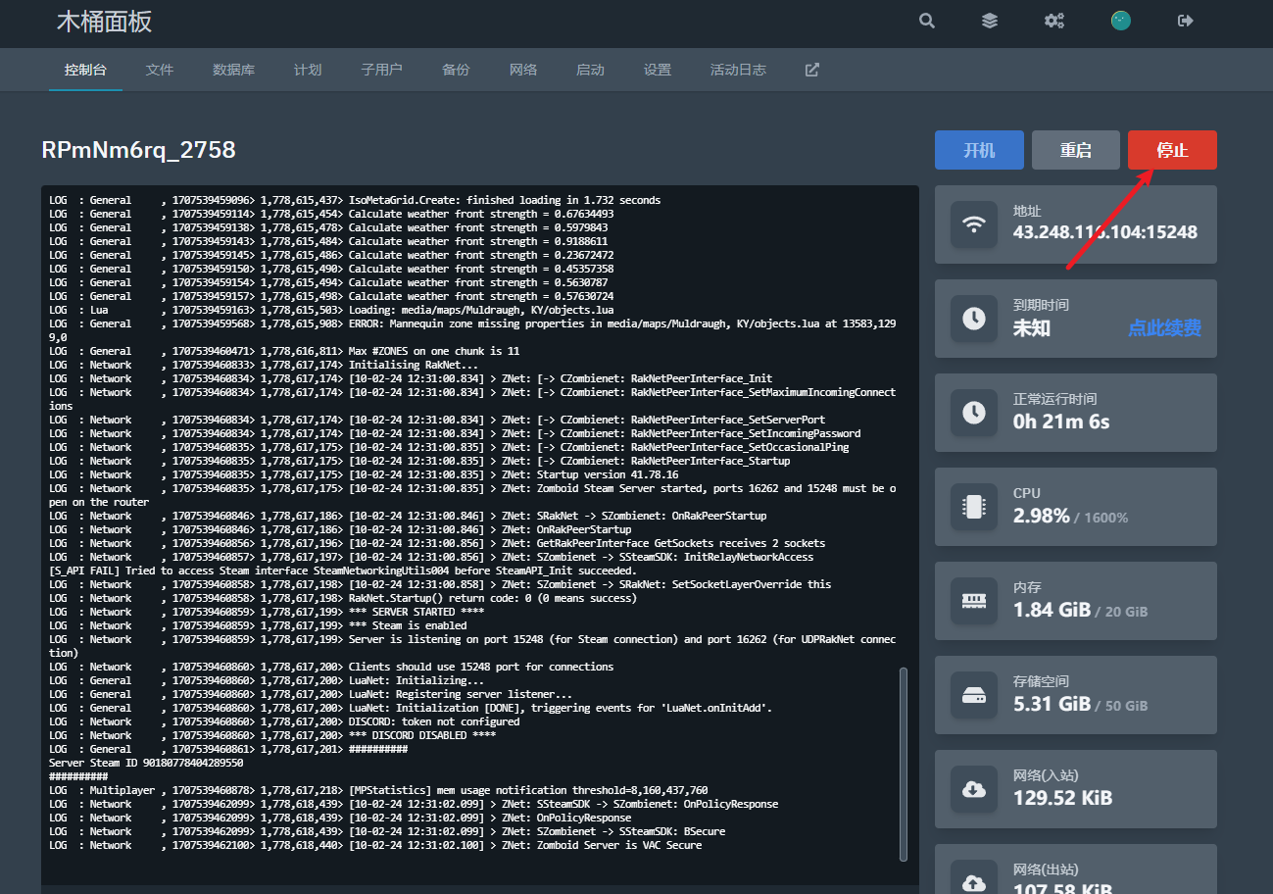Screen dimensions: 1273x894
Task: Click the logout arrow icon
Action: pyautogui.click(x=1186, y=21)
